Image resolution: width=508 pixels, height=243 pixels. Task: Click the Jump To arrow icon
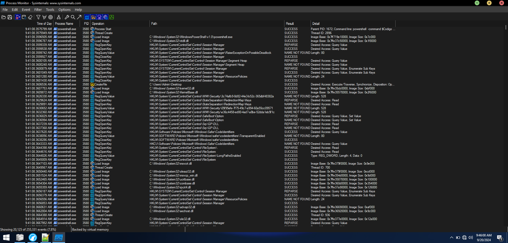pyautogui.click(x=79, y=17)
